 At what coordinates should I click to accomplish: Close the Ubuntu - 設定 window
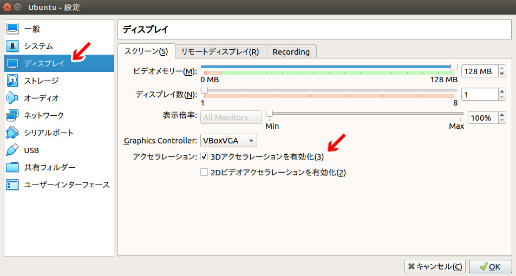click(x=7, y=7)
